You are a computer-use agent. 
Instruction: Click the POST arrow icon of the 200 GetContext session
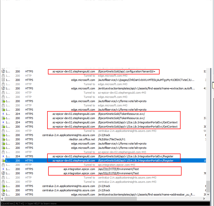3,127
